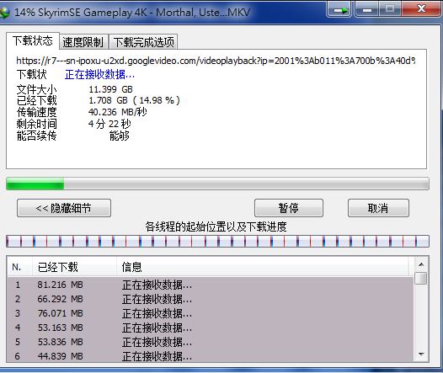
Task: Click the 剩余时间 label
Action: tap(37, 124)
